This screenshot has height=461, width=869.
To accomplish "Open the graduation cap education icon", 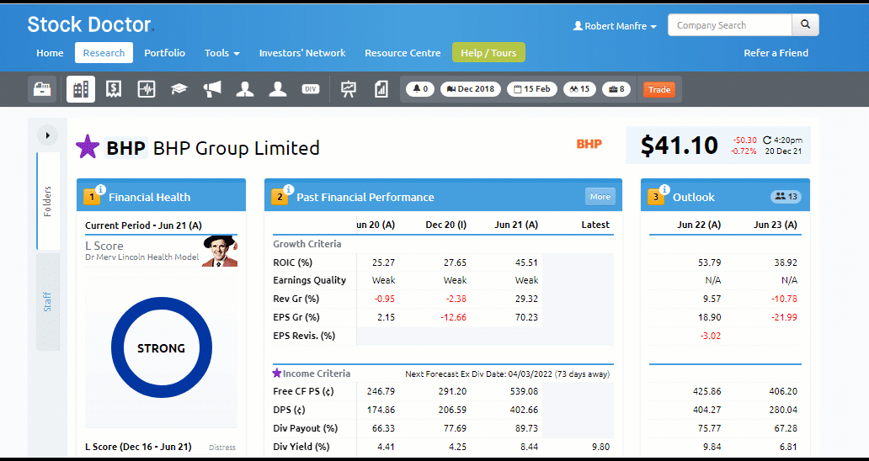I will [x=179, y=89].
